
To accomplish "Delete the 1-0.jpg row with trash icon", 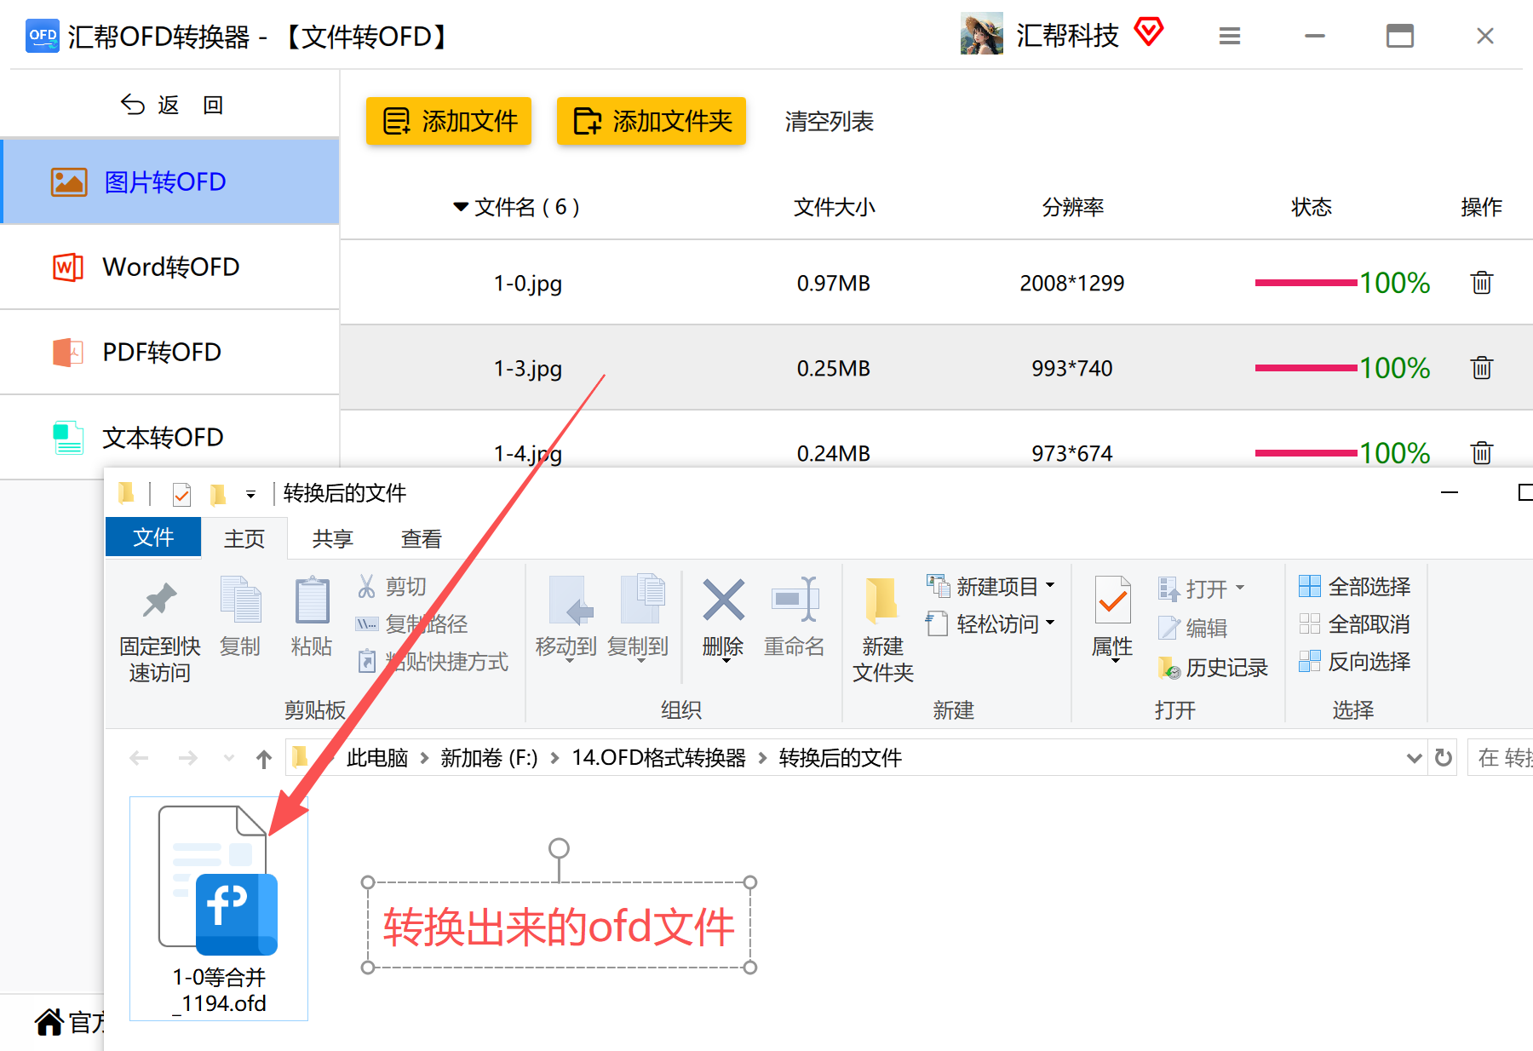I will coord(1481,283).
